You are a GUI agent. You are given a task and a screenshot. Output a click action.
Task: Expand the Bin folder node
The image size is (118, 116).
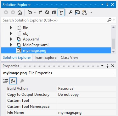coord(11,28)
